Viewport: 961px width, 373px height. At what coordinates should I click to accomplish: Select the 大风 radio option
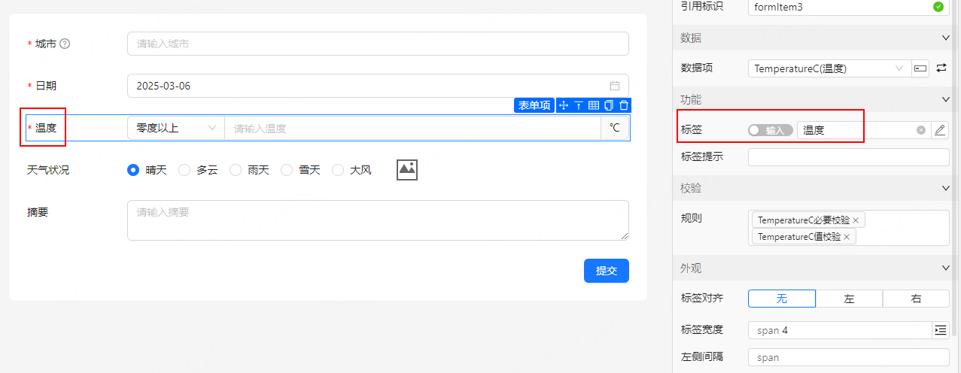click(x=338, y=170)
